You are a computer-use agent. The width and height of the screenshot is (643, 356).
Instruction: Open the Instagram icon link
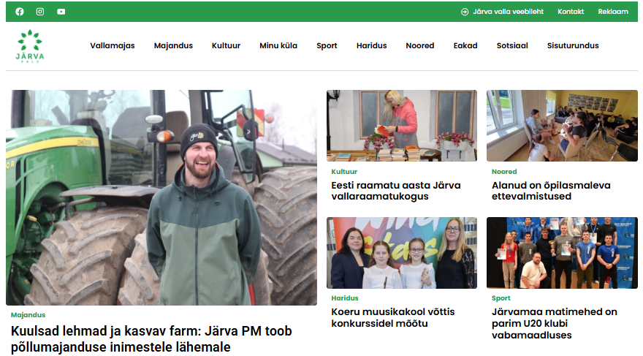tap(40, 12)
